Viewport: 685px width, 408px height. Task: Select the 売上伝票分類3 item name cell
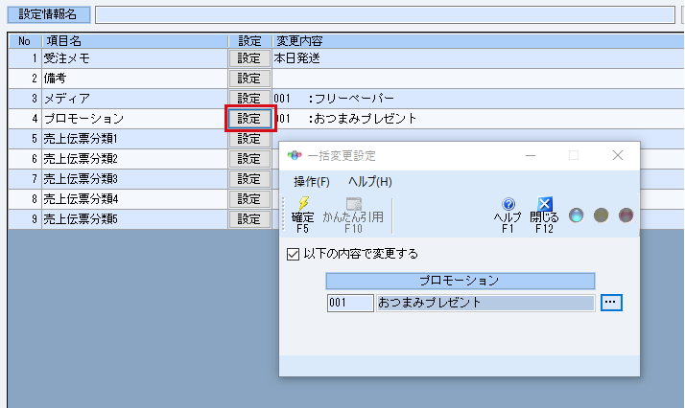click(x=134, y=179)
